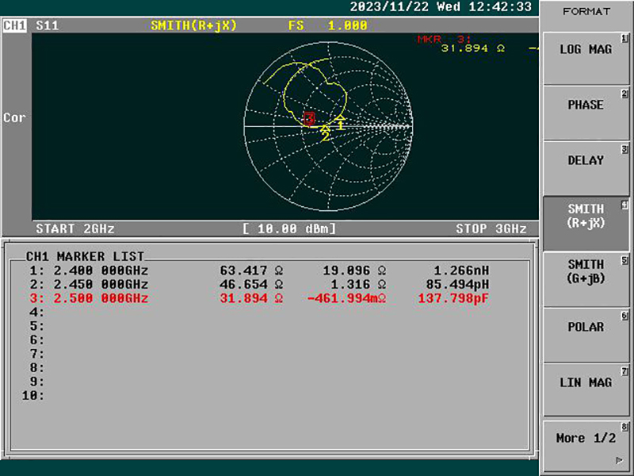Click the 46.654 Ω resistance value
This screenshot has width=634, height=476.
click(251, 284)
